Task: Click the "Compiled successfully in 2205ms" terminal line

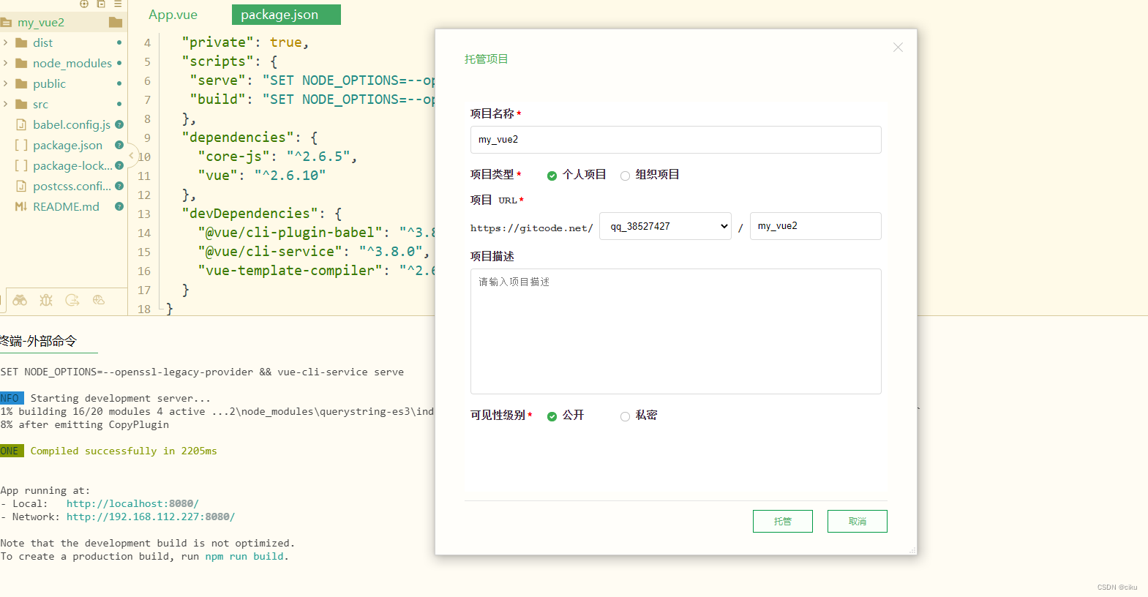Action: point(124,451)
